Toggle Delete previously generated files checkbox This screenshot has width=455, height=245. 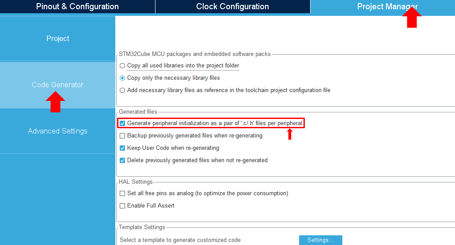(123, 160)
